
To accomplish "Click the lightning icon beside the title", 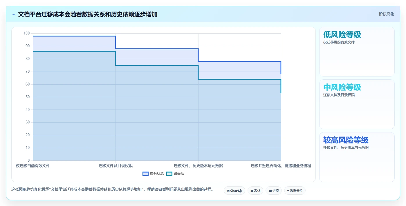I will (14, 14).
